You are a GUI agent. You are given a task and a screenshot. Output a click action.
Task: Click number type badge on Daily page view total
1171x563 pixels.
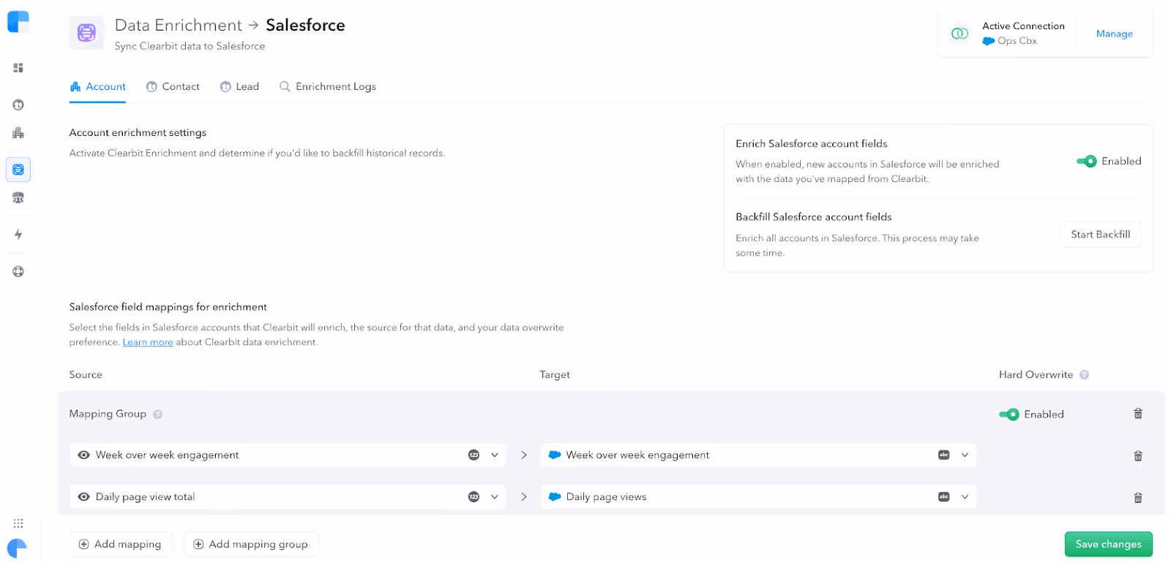pyautogui.click(x=474, y=496)
